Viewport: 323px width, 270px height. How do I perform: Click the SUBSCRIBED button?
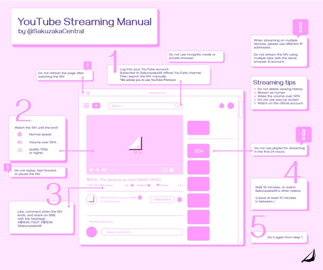click(162, 200)
